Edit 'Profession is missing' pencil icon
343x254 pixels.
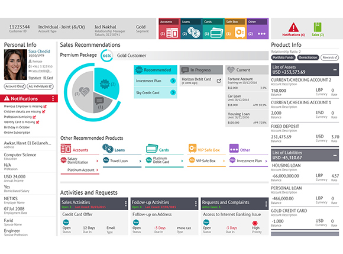pyautogui.click(x=34, y=117)
